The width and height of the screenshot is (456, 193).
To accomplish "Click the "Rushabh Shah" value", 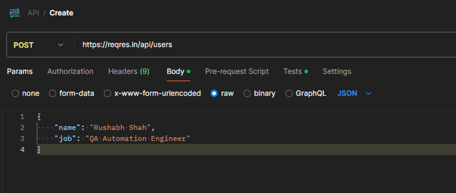I will (120, 128).
